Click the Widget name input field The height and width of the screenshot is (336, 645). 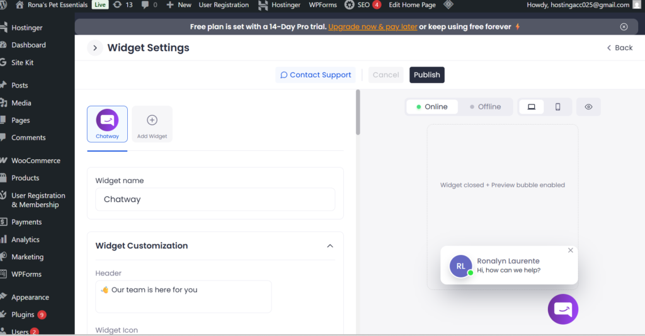(x=215, y=199)
